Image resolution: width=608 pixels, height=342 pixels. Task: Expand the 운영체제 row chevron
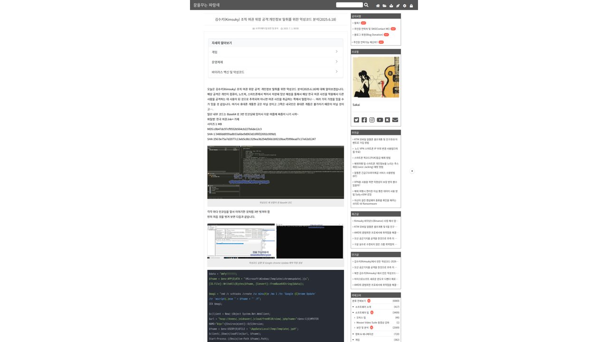336,62
